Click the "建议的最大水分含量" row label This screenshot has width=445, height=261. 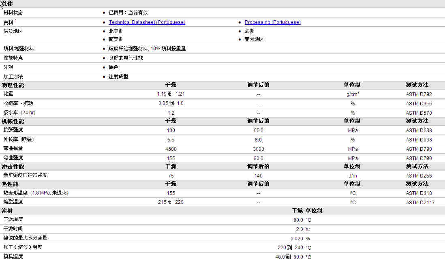click(x=25, y=238)
